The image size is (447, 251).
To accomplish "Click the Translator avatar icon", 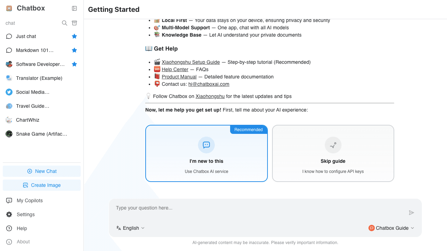I will click(9, 78).
